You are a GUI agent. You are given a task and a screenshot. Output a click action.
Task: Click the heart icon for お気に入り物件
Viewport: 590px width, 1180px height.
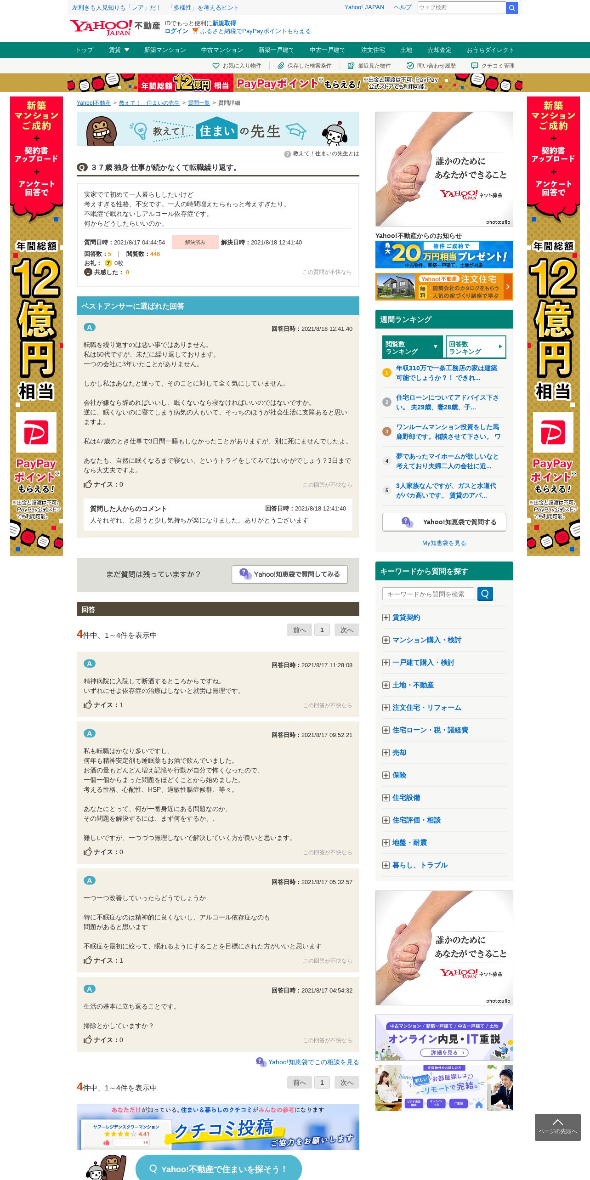tap(216, 66)
